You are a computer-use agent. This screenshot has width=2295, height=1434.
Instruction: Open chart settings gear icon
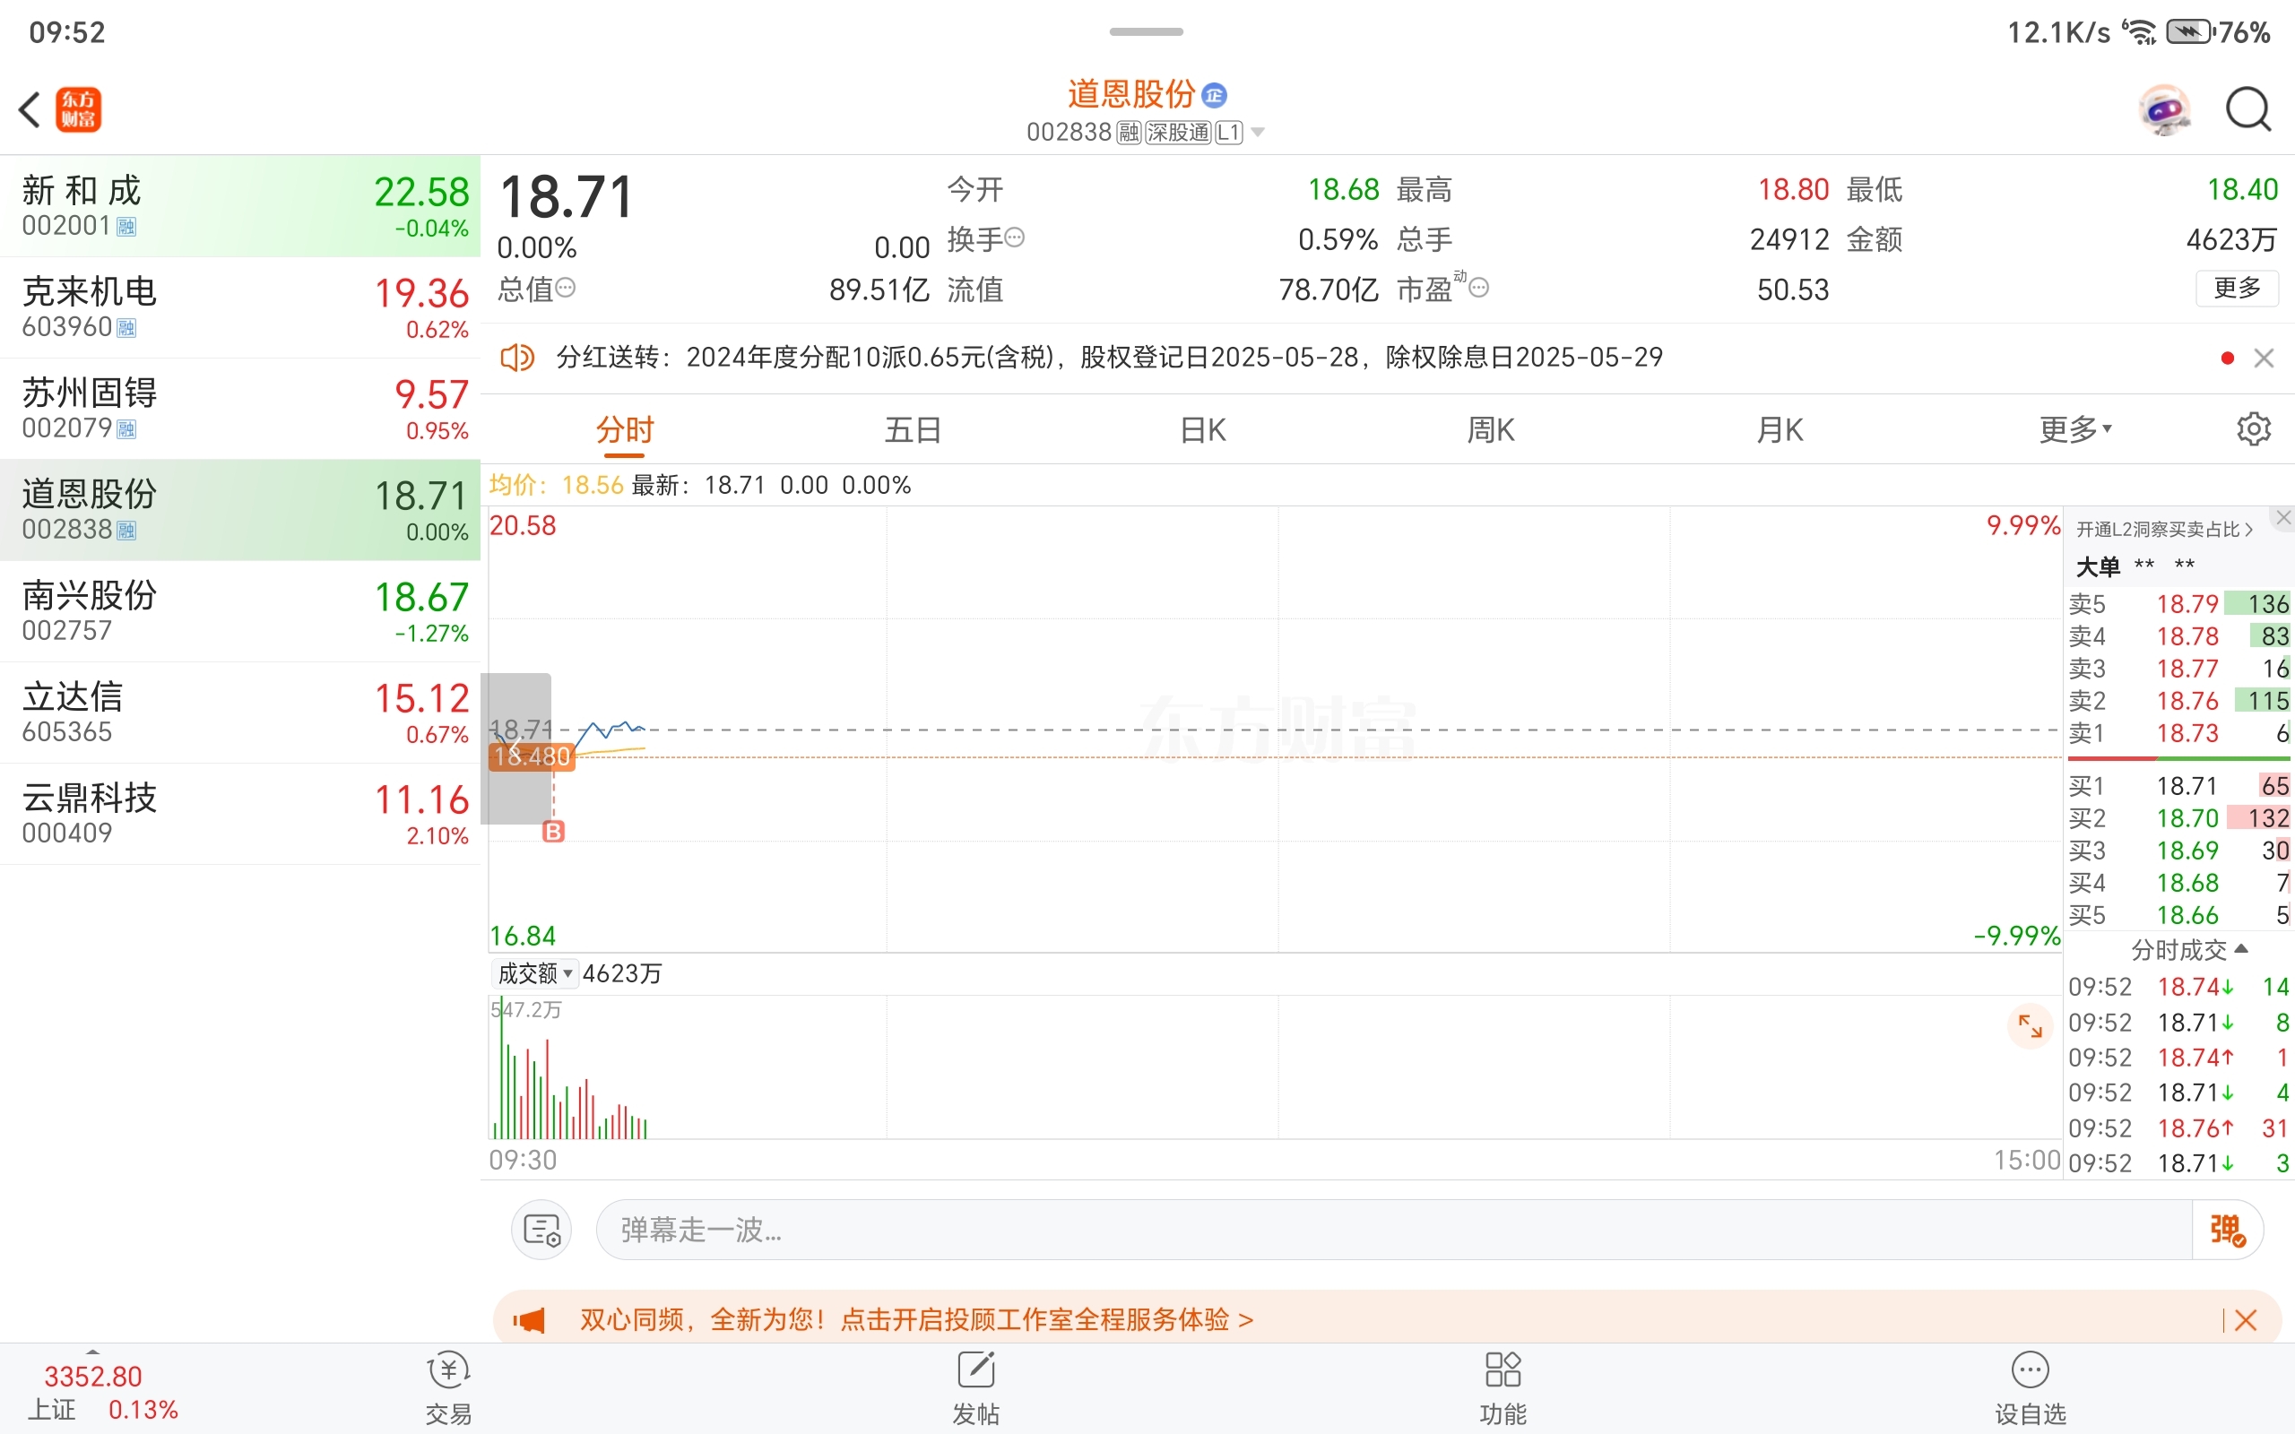(x=2253, y=429)
